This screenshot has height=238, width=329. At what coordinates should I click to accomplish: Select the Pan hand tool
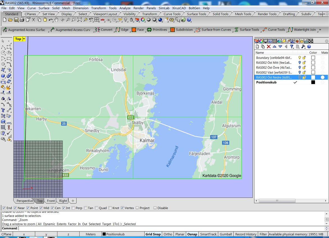[56, 20]
